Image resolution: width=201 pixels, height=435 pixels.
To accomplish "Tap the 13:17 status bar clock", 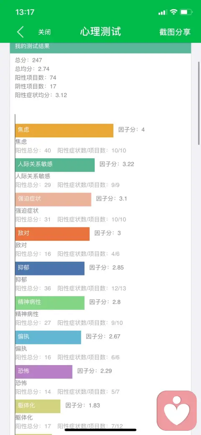I will coord(25,12).
